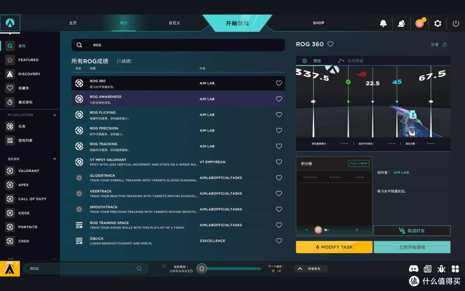Open DISCOVERY sidebar item

click(30, 74)
